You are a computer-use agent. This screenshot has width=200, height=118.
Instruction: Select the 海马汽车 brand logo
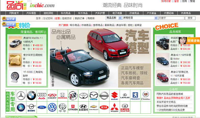(31, 108)
